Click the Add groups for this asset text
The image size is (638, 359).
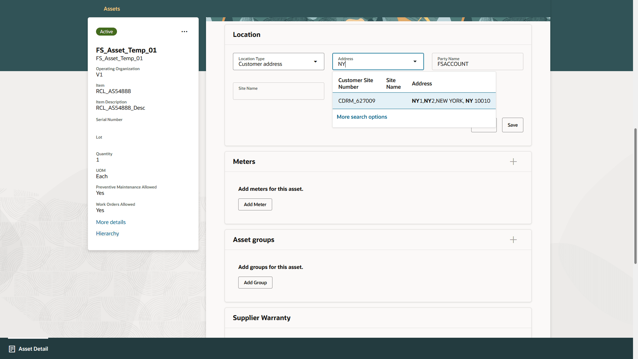click(x=270, y=267)
